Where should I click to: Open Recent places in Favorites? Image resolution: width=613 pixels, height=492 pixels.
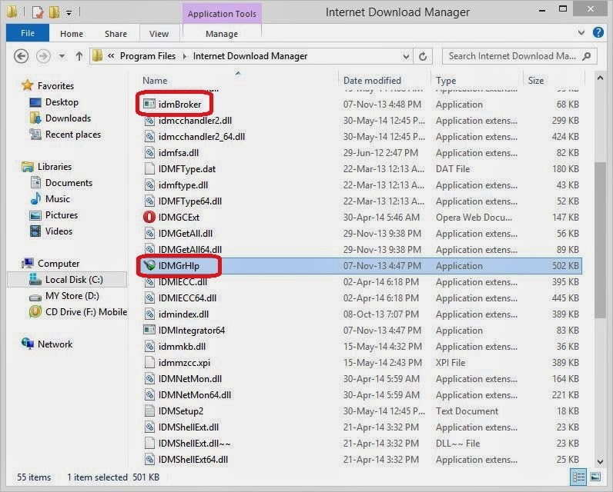pos(73,135)
